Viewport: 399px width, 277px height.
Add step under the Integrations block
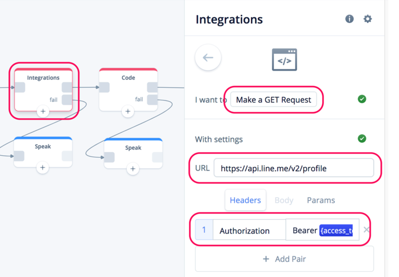click(x=43, y=111)
